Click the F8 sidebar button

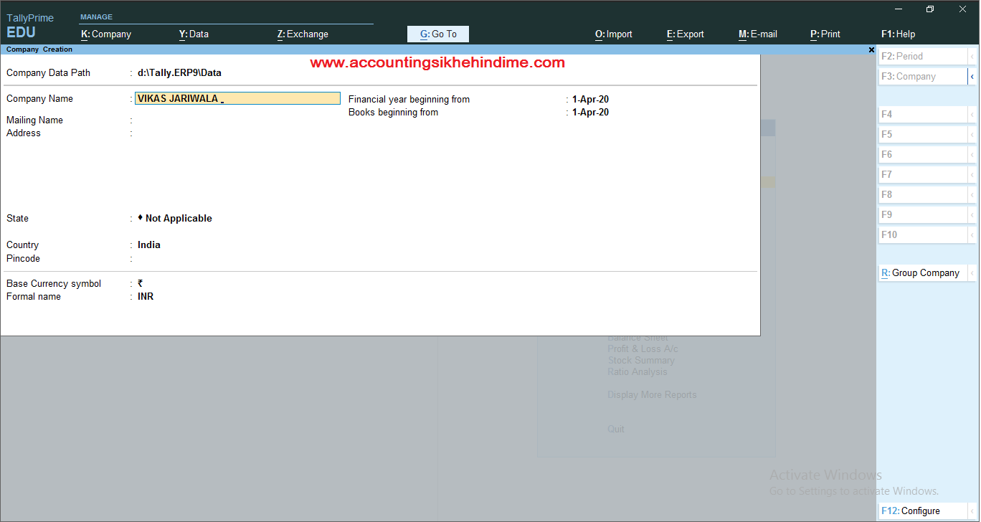pyautogui.click(x=923, y=194)
